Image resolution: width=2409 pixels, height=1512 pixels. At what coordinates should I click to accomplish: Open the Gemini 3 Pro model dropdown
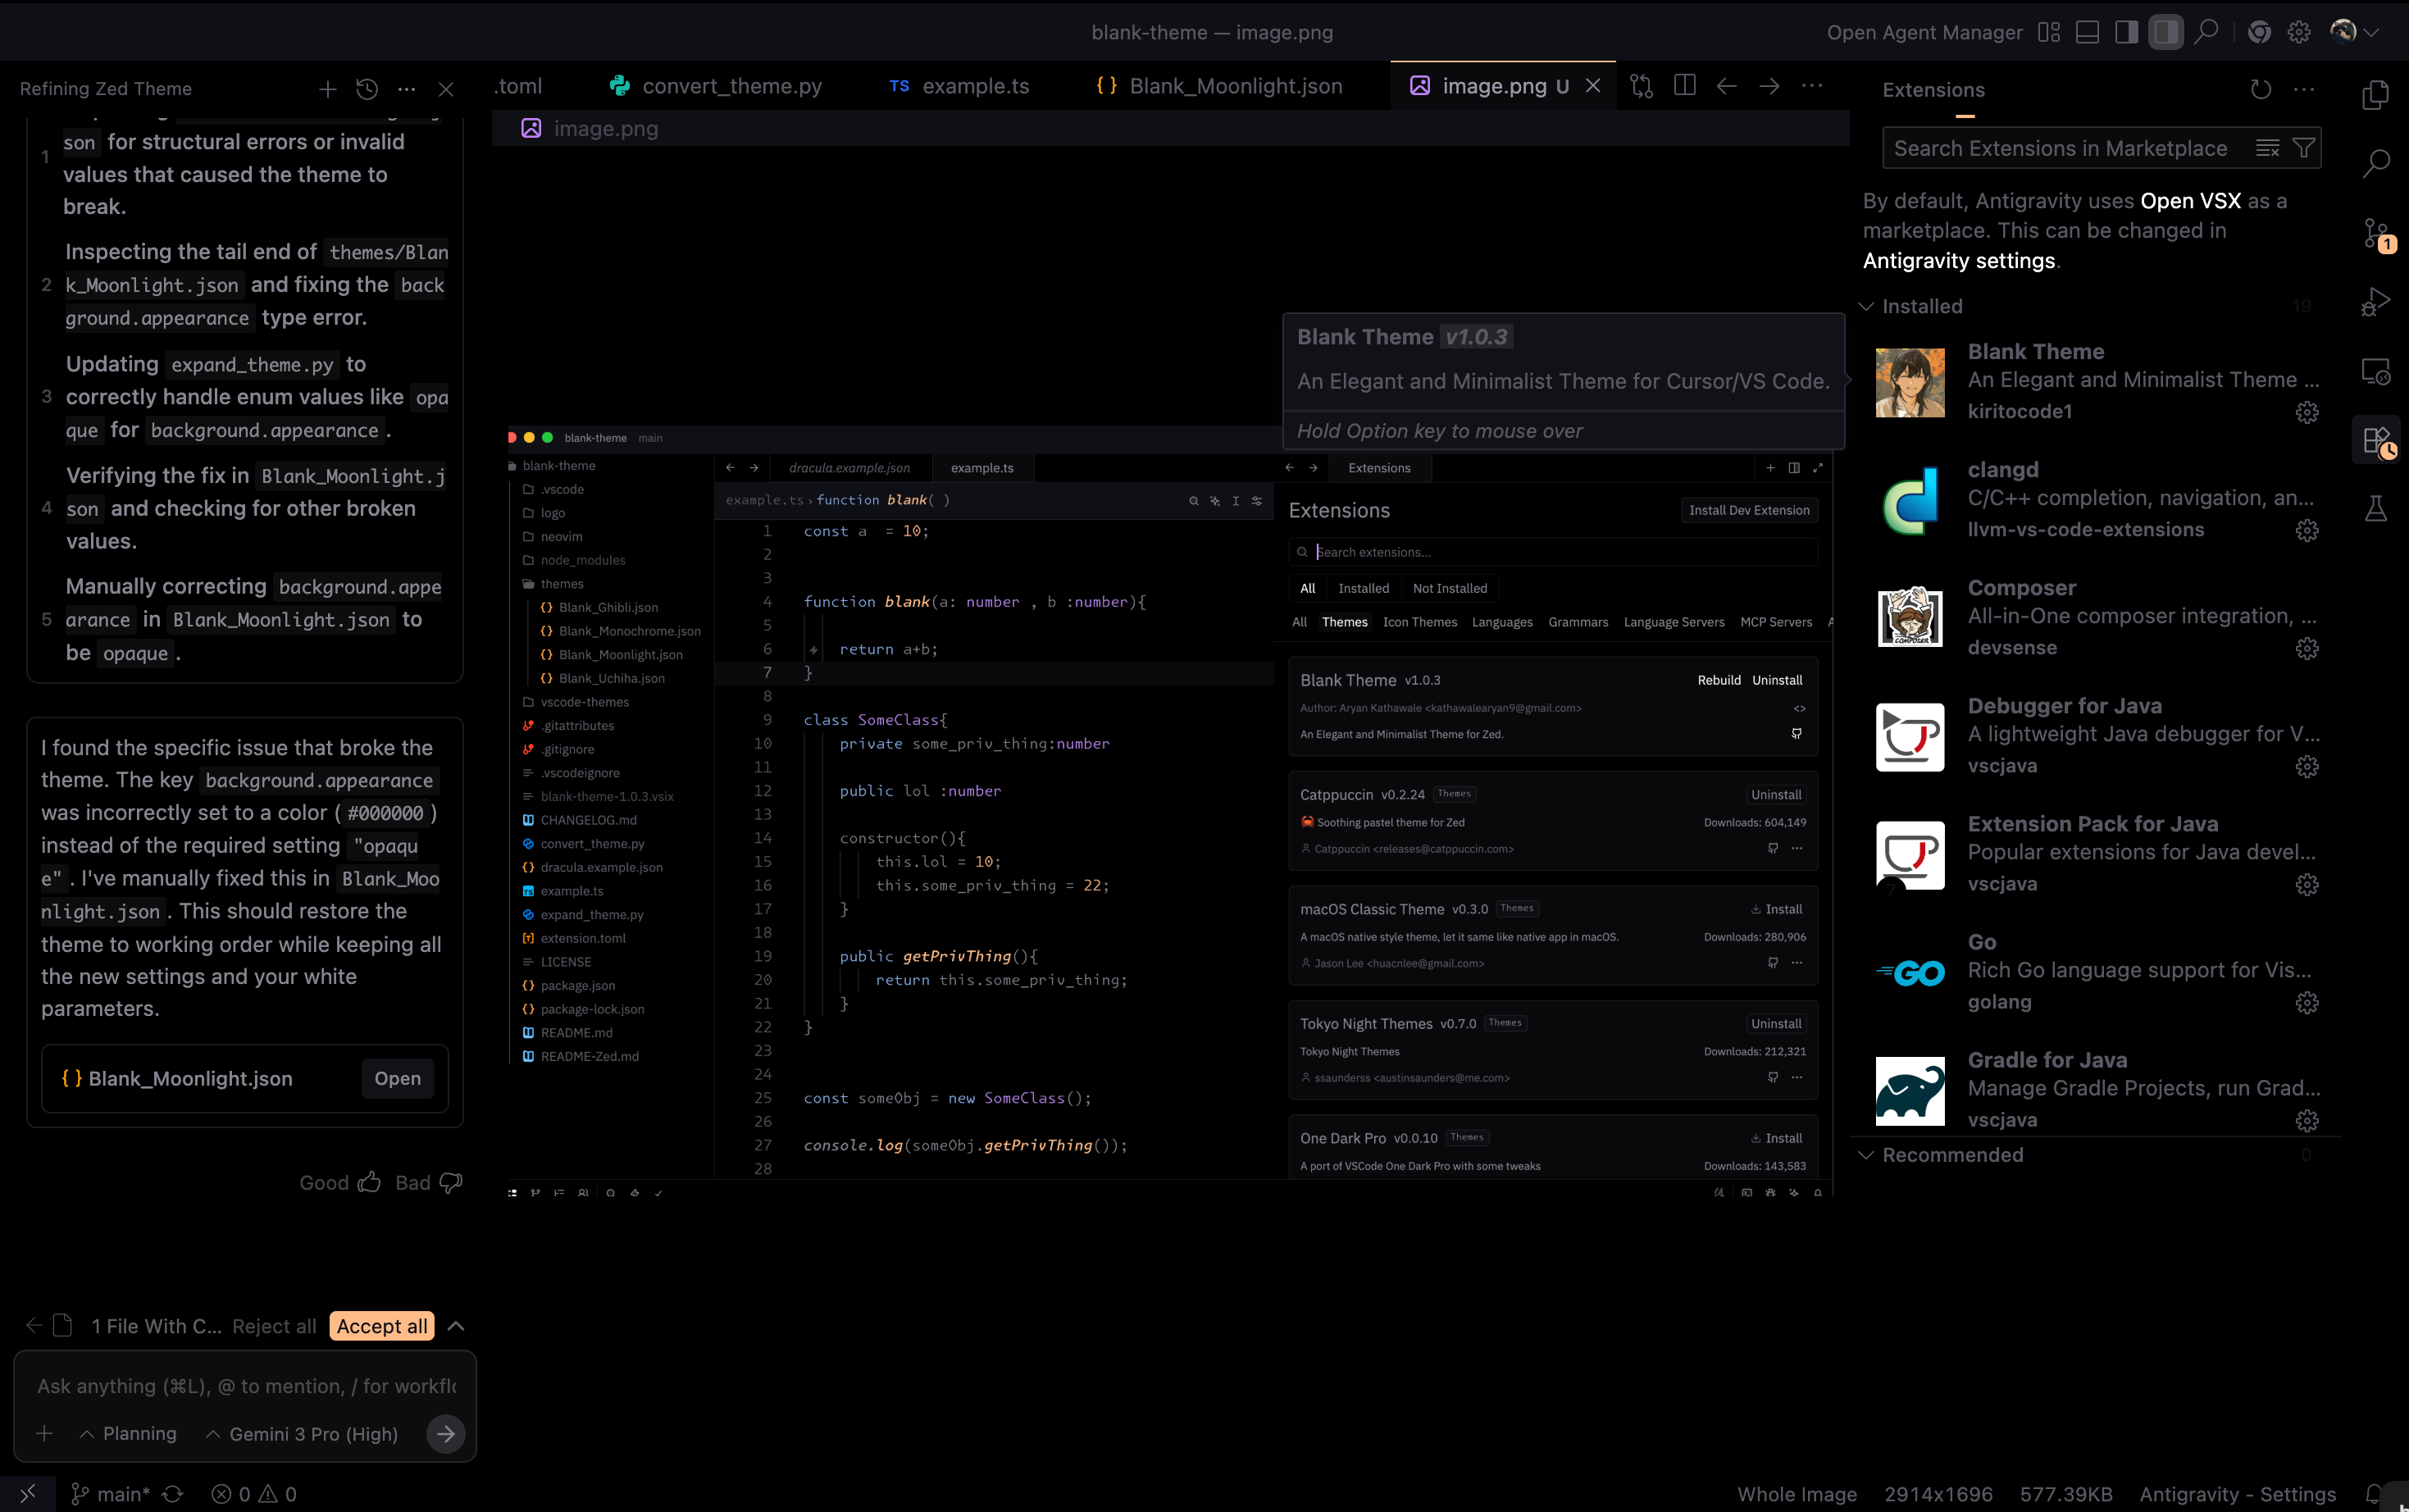(301, 1433)
